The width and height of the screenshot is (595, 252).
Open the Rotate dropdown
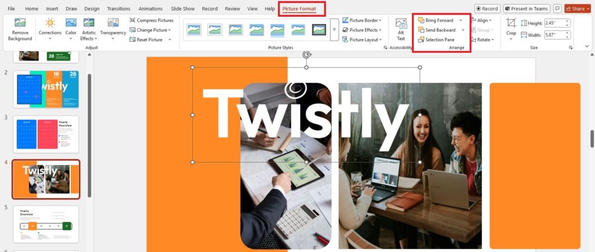[x=482, y=39]
